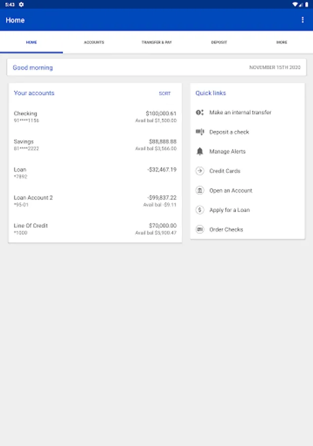
Task: View the Savings account
Action: (x=95, y=145)
